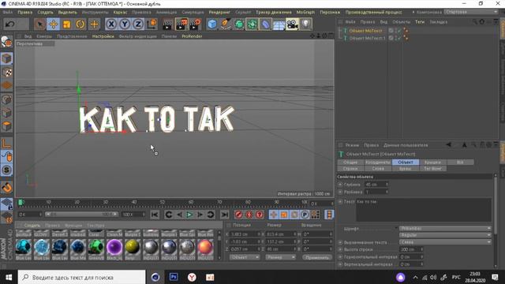Image resolution: width=505 pixels, height=284 pixels.
Task: Toggle Разбивка animation keyframe dot
Action: coord(340,192)
